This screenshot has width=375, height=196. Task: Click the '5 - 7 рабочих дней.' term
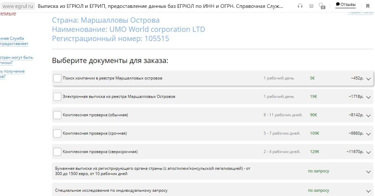[282, 133]
